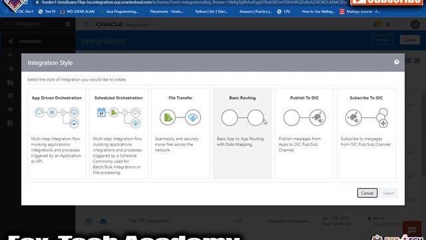Open the How to Use Maltego bookmark

(318, 12)
